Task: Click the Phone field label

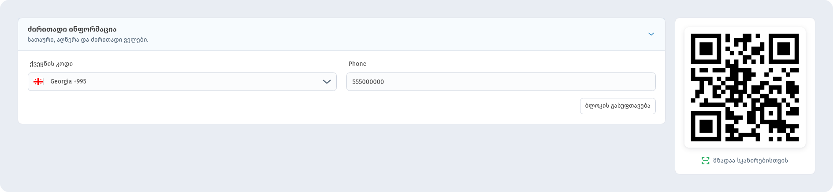Action: 357,64
